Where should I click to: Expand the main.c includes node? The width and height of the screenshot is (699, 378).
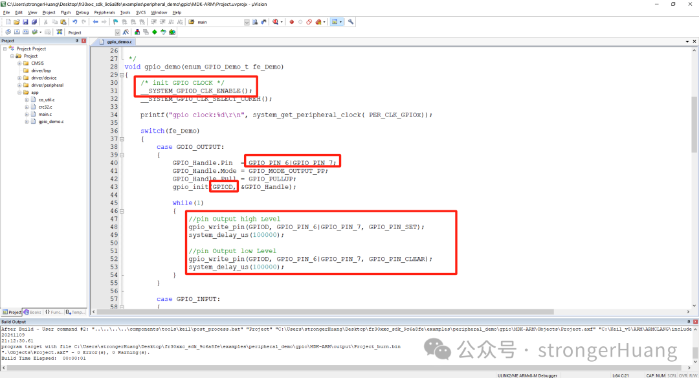coord(27,114)
